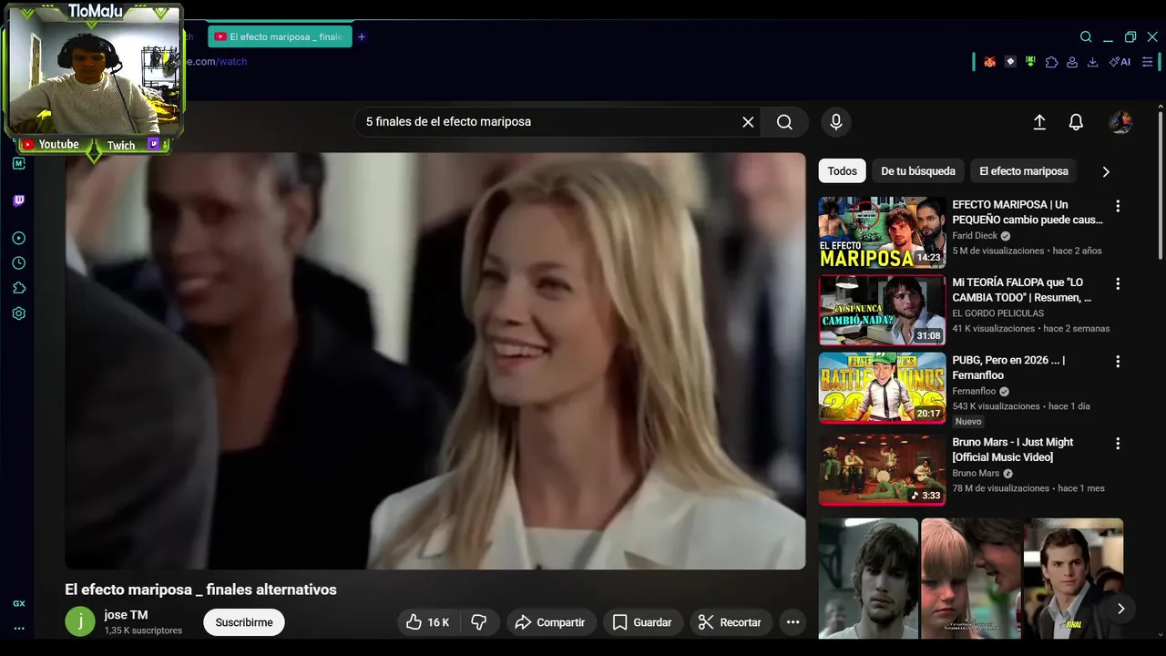
Task: Open the Player sidebar icon
Action: pyautogui.click(x=18, y=238)
